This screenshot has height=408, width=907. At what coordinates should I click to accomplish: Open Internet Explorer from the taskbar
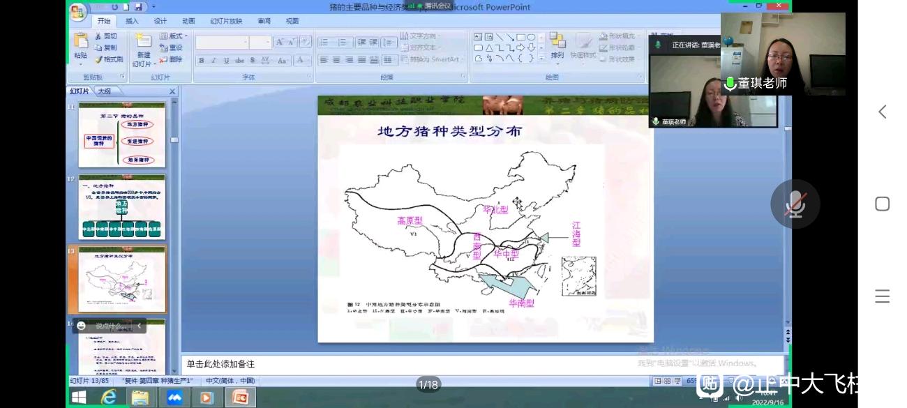click(x=110, y=398)
